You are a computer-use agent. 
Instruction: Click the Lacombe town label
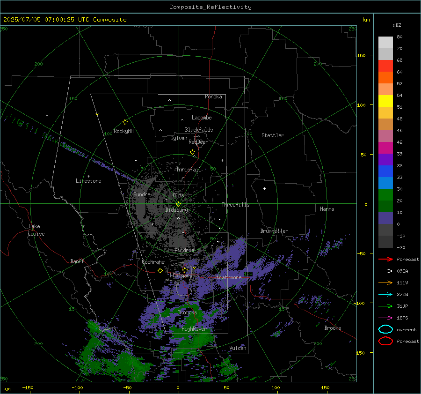[x=202, y=118]
